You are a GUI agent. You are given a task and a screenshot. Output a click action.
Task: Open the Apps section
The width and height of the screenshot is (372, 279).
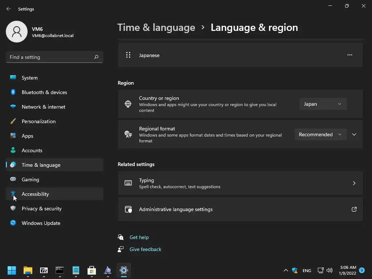click(54, 136)
